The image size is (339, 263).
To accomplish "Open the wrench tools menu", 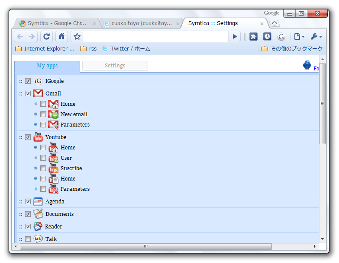I will click(316, 36).
